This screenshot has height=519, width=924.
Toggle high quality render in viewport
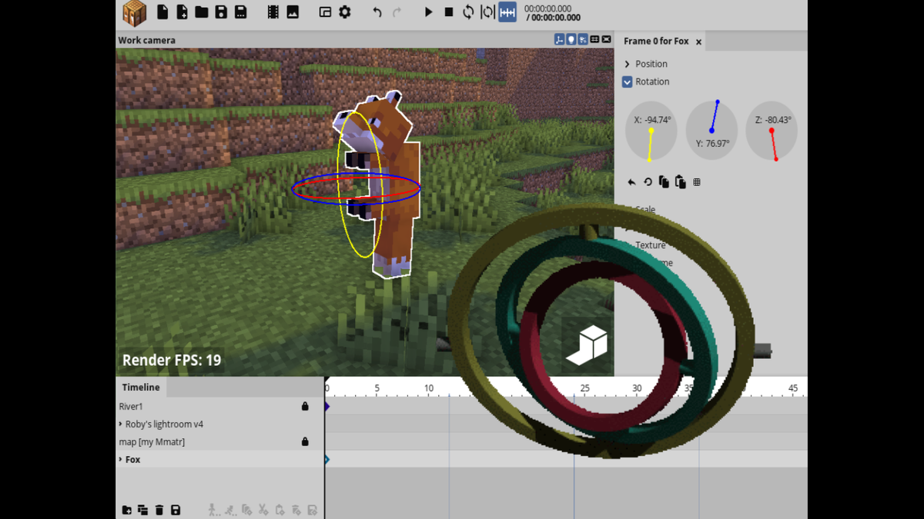point(607,40)
